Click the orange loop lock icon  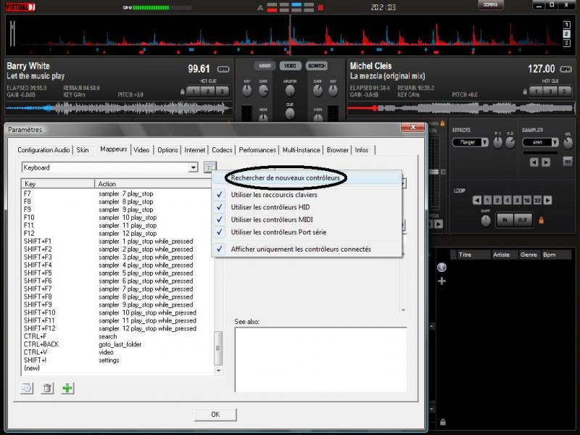click(x=541, y=220)
